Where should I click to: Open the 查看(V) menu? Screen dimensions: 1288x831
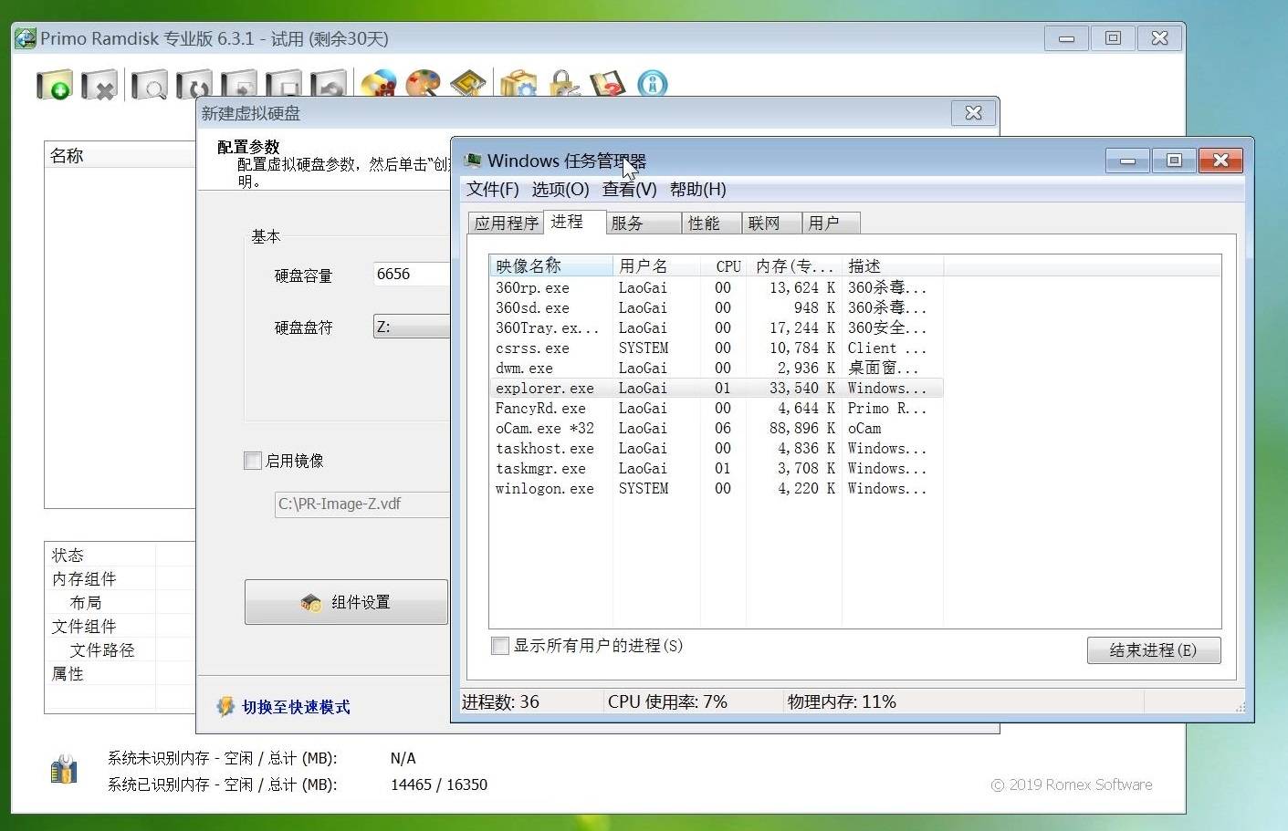coord(630,189)
